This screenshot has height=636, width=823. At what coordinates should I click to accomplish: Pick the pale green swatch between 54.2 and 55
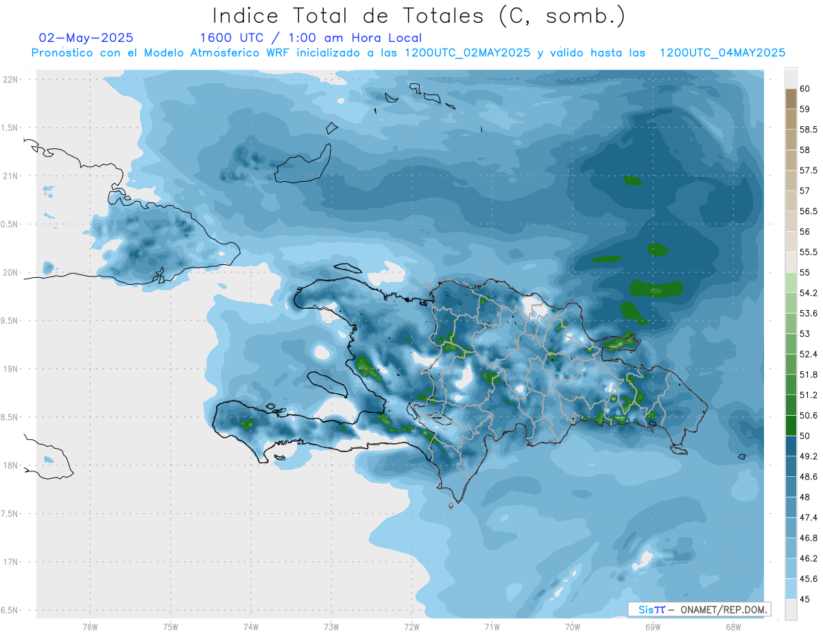791,283
